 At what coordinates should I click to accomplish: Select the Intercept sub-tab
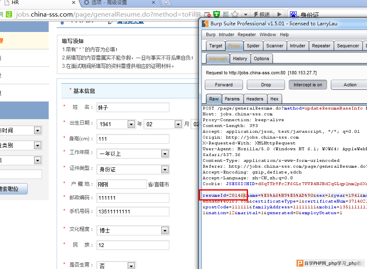coord(218,59)
